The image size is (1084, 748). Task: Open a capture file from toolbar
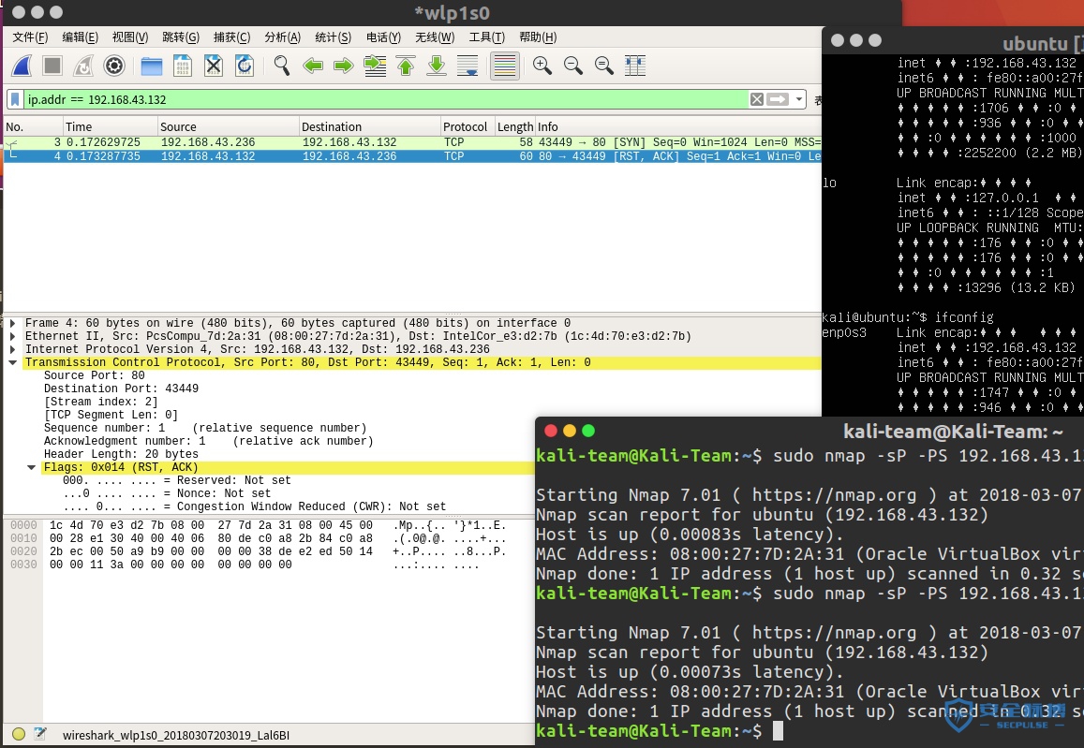pos(152,66)
